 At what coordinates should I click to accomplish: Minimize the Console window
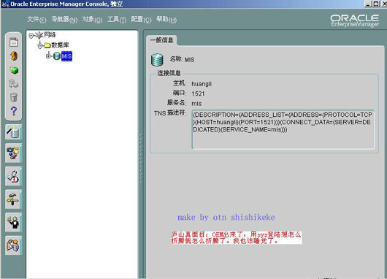(368, 4)
